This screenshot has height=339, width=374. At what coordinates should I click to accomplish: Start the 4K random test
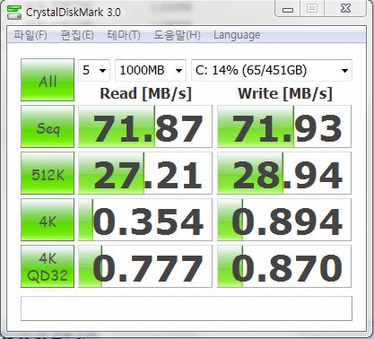coord(48,220)
